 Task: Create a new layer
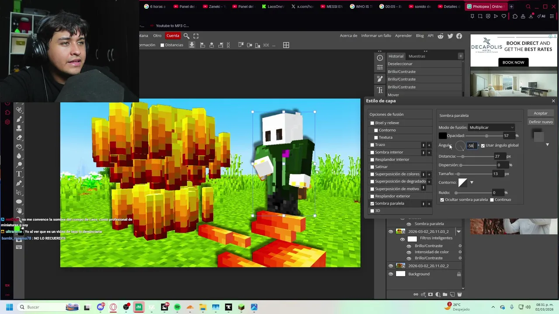[x=452, y=294]
